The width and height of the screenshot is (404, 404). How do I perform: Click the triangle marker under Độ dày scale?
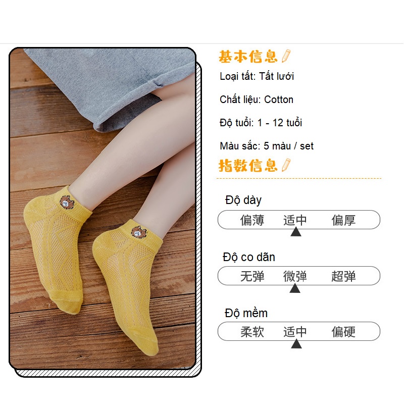296,231
